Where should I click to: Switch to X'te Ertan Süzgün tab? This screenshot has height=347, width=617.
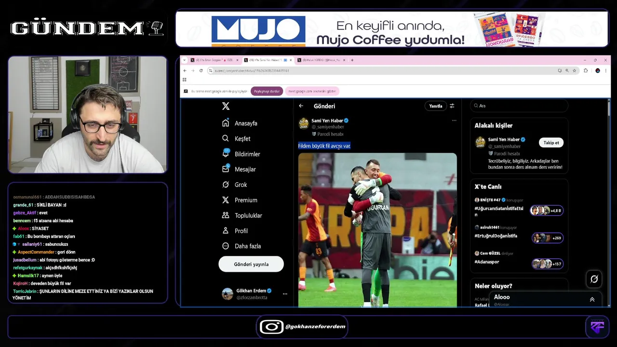215,60
